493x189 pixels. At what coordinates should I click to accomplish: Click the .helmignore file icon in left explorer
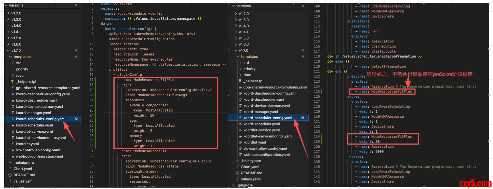coord(10,162)
